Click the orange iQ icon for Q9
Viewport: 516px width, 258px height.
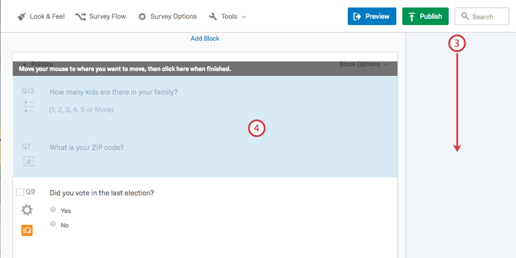pyautogui.click(x=27, y=231)
